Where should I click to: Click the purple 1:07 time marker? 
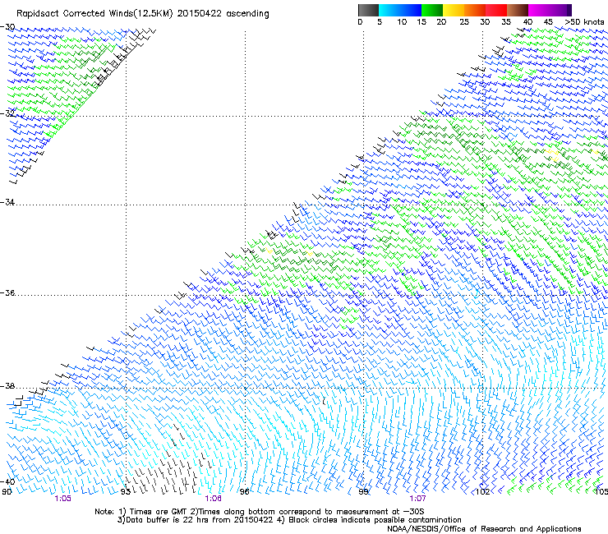[x=417, y=499]
